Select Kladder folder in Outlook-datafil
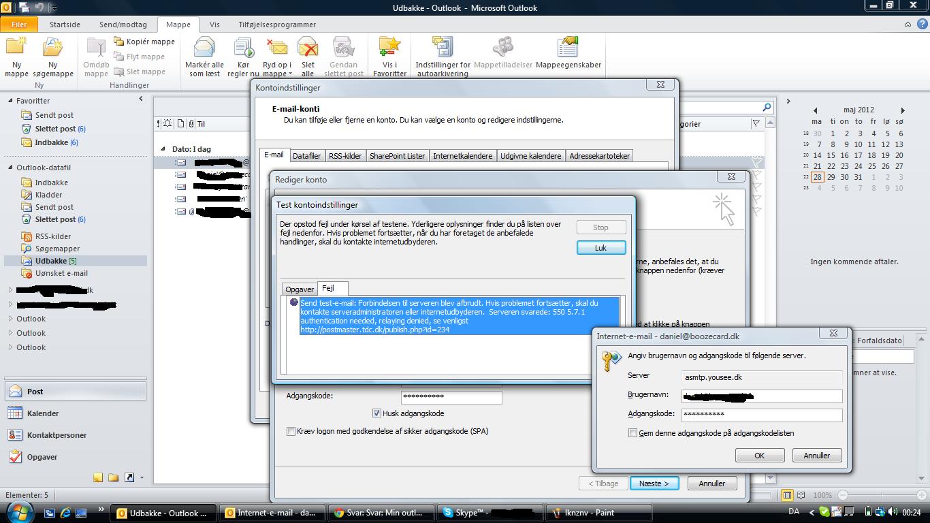The width and height of the screenshot is (930, 523). pos(48,195)
